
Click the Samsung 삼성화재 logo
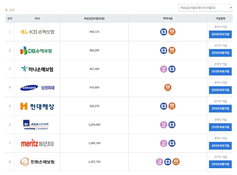[37, 88]
